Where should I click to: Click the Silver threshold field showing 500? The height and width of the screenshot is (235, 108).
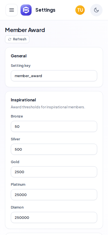54,149
